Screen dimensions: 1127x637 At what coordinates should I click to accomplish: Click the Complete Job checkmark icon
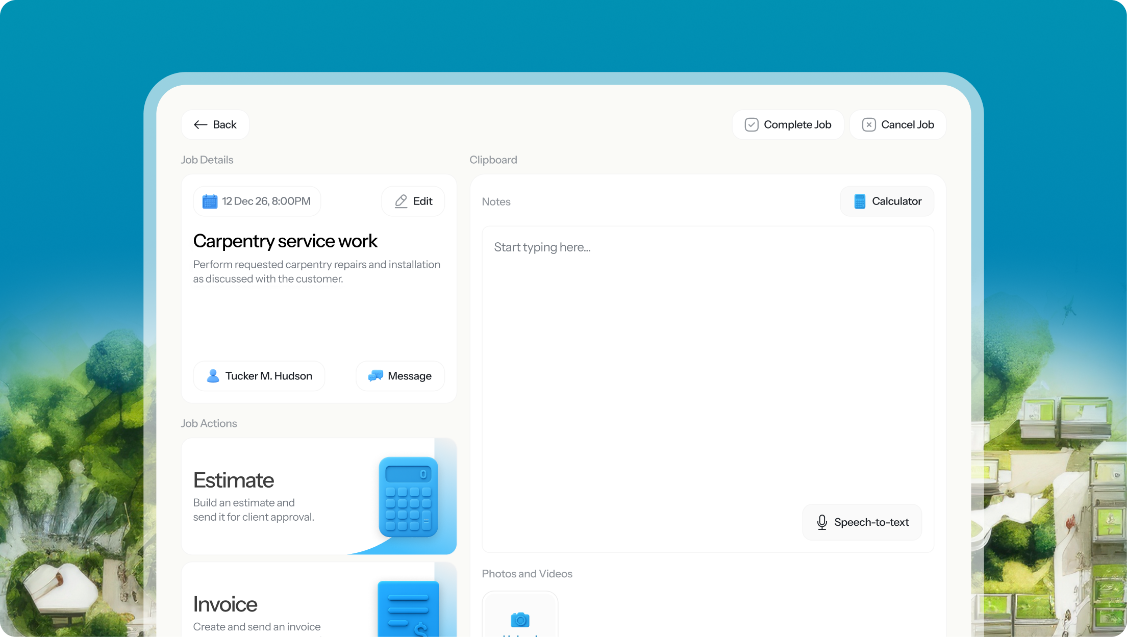(x=751, y=125)
